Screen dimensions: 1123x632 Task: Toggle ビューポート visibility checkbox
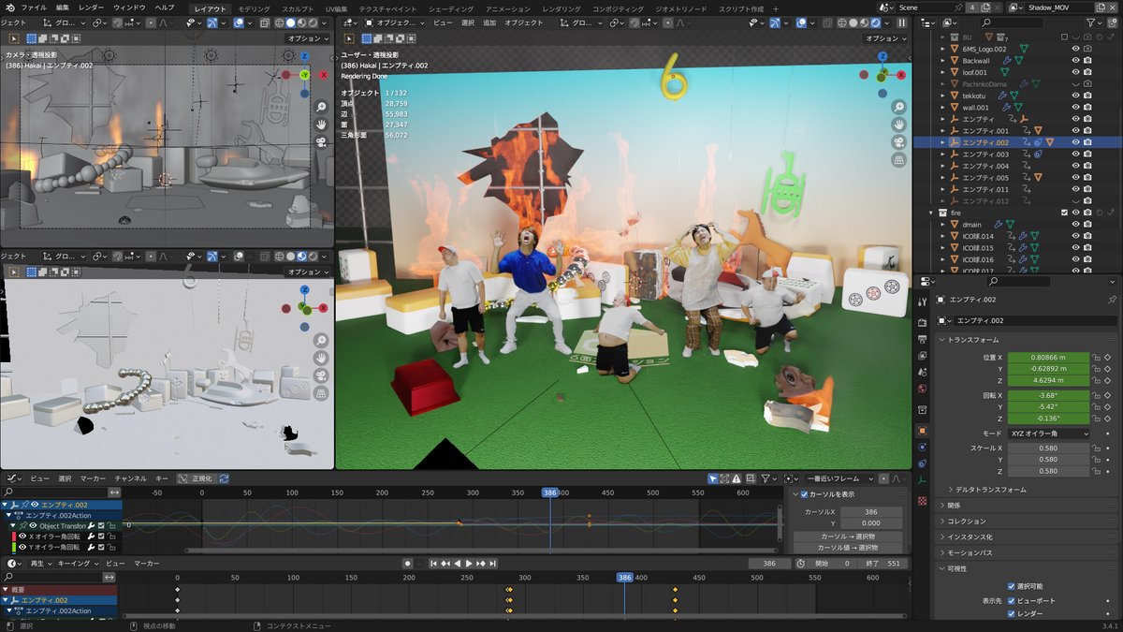click(1011, 600)
